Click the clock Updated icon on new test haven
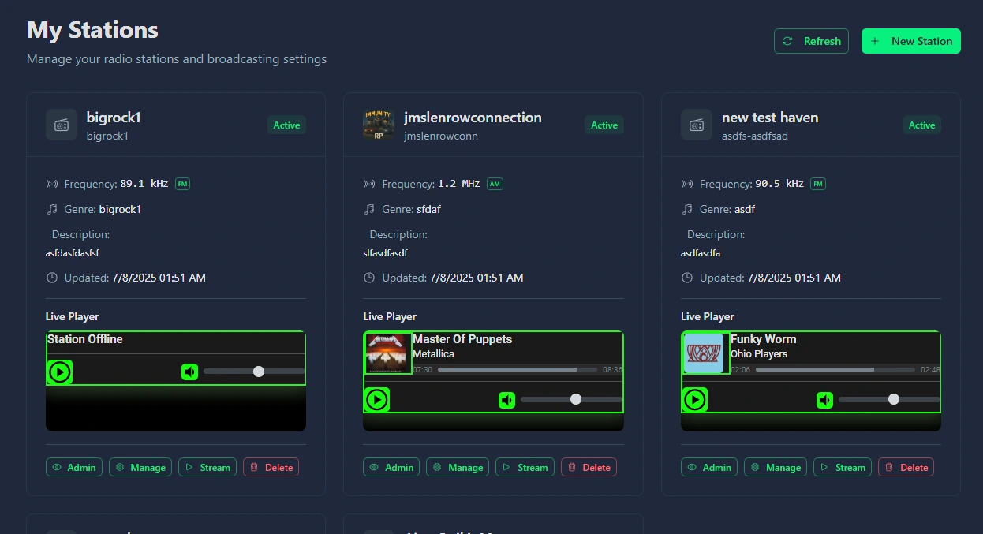 [x=687, y=278]
